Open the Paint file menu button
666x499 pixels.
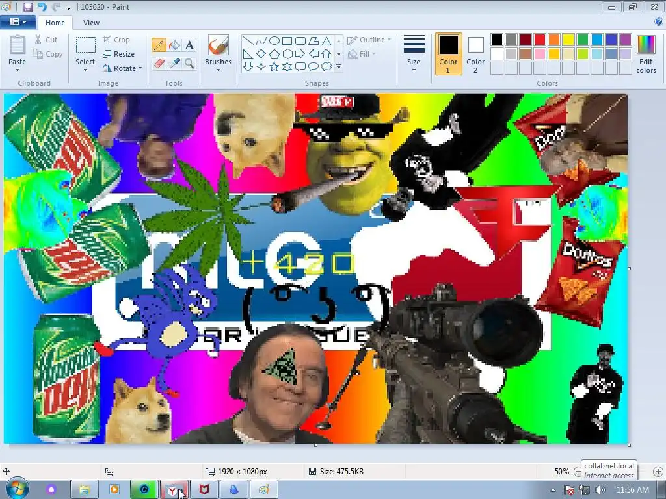18,22
